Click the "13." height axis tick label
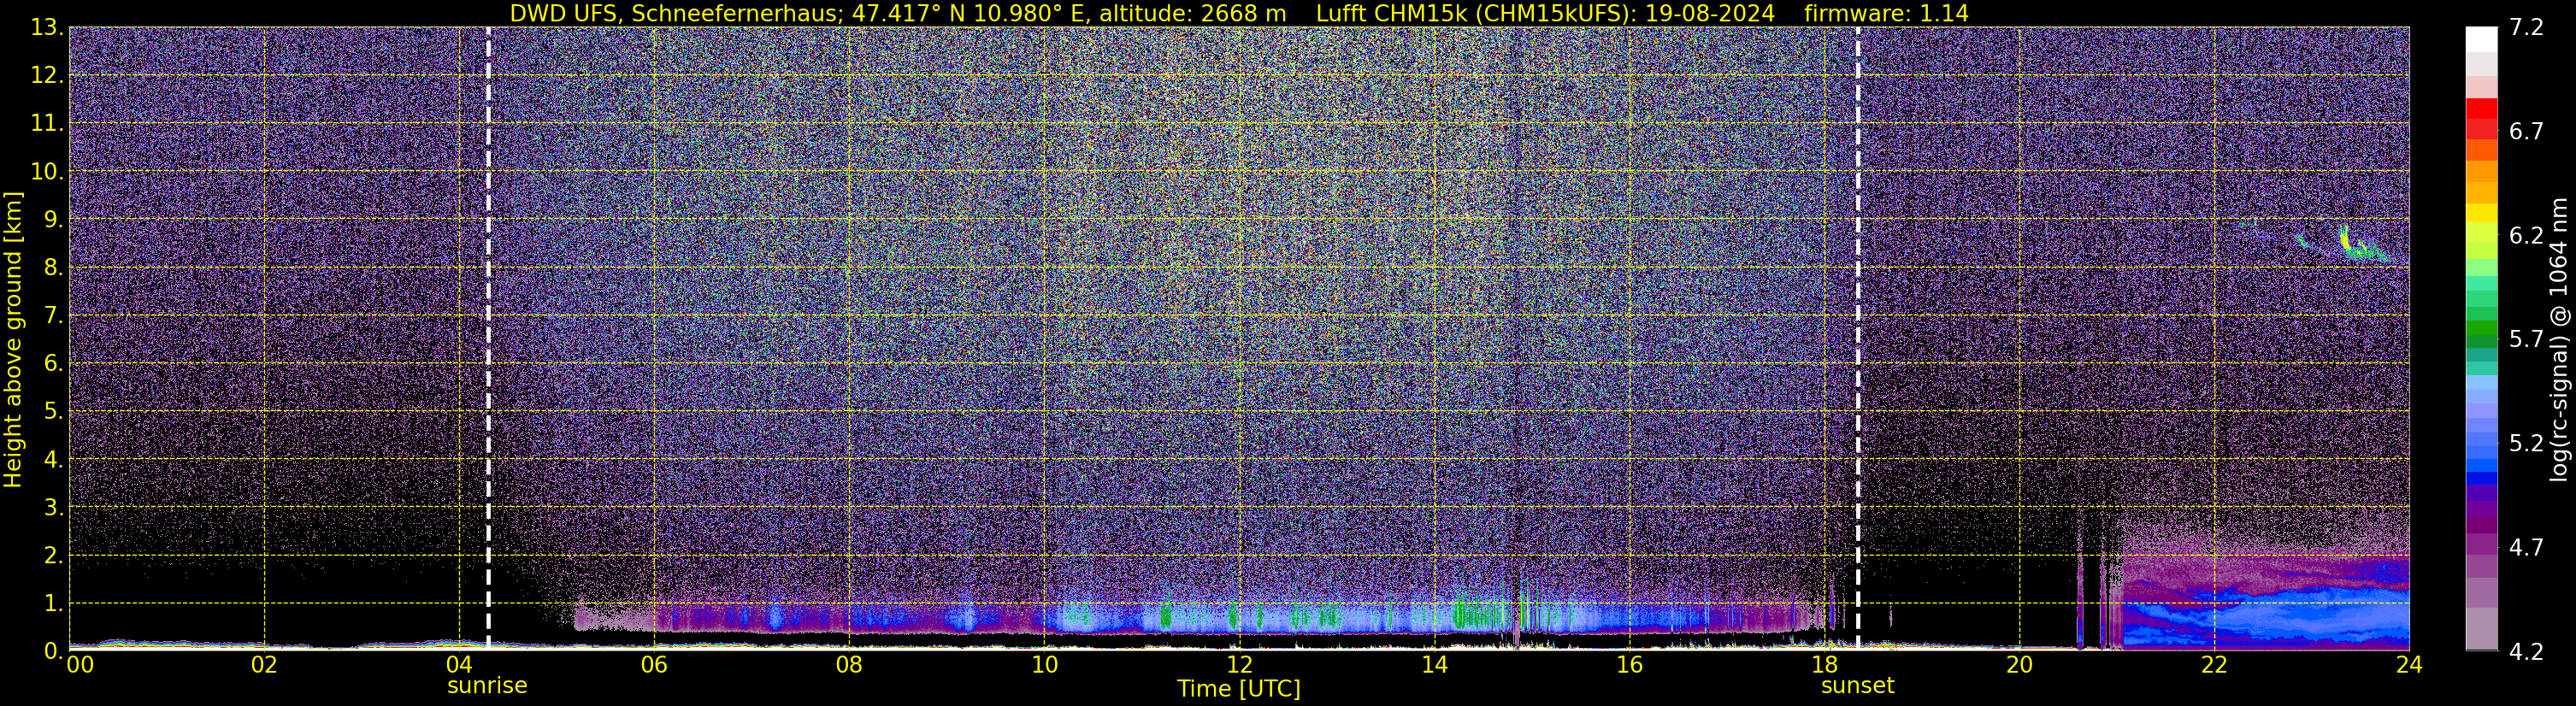The width and height of the screenshot is (2576, 706). tap(47, 28)
